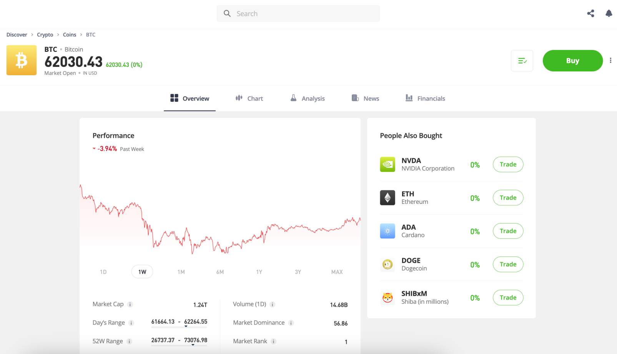
Task: Open NVIDIA Corporation name link
Action: click(428, 169)
